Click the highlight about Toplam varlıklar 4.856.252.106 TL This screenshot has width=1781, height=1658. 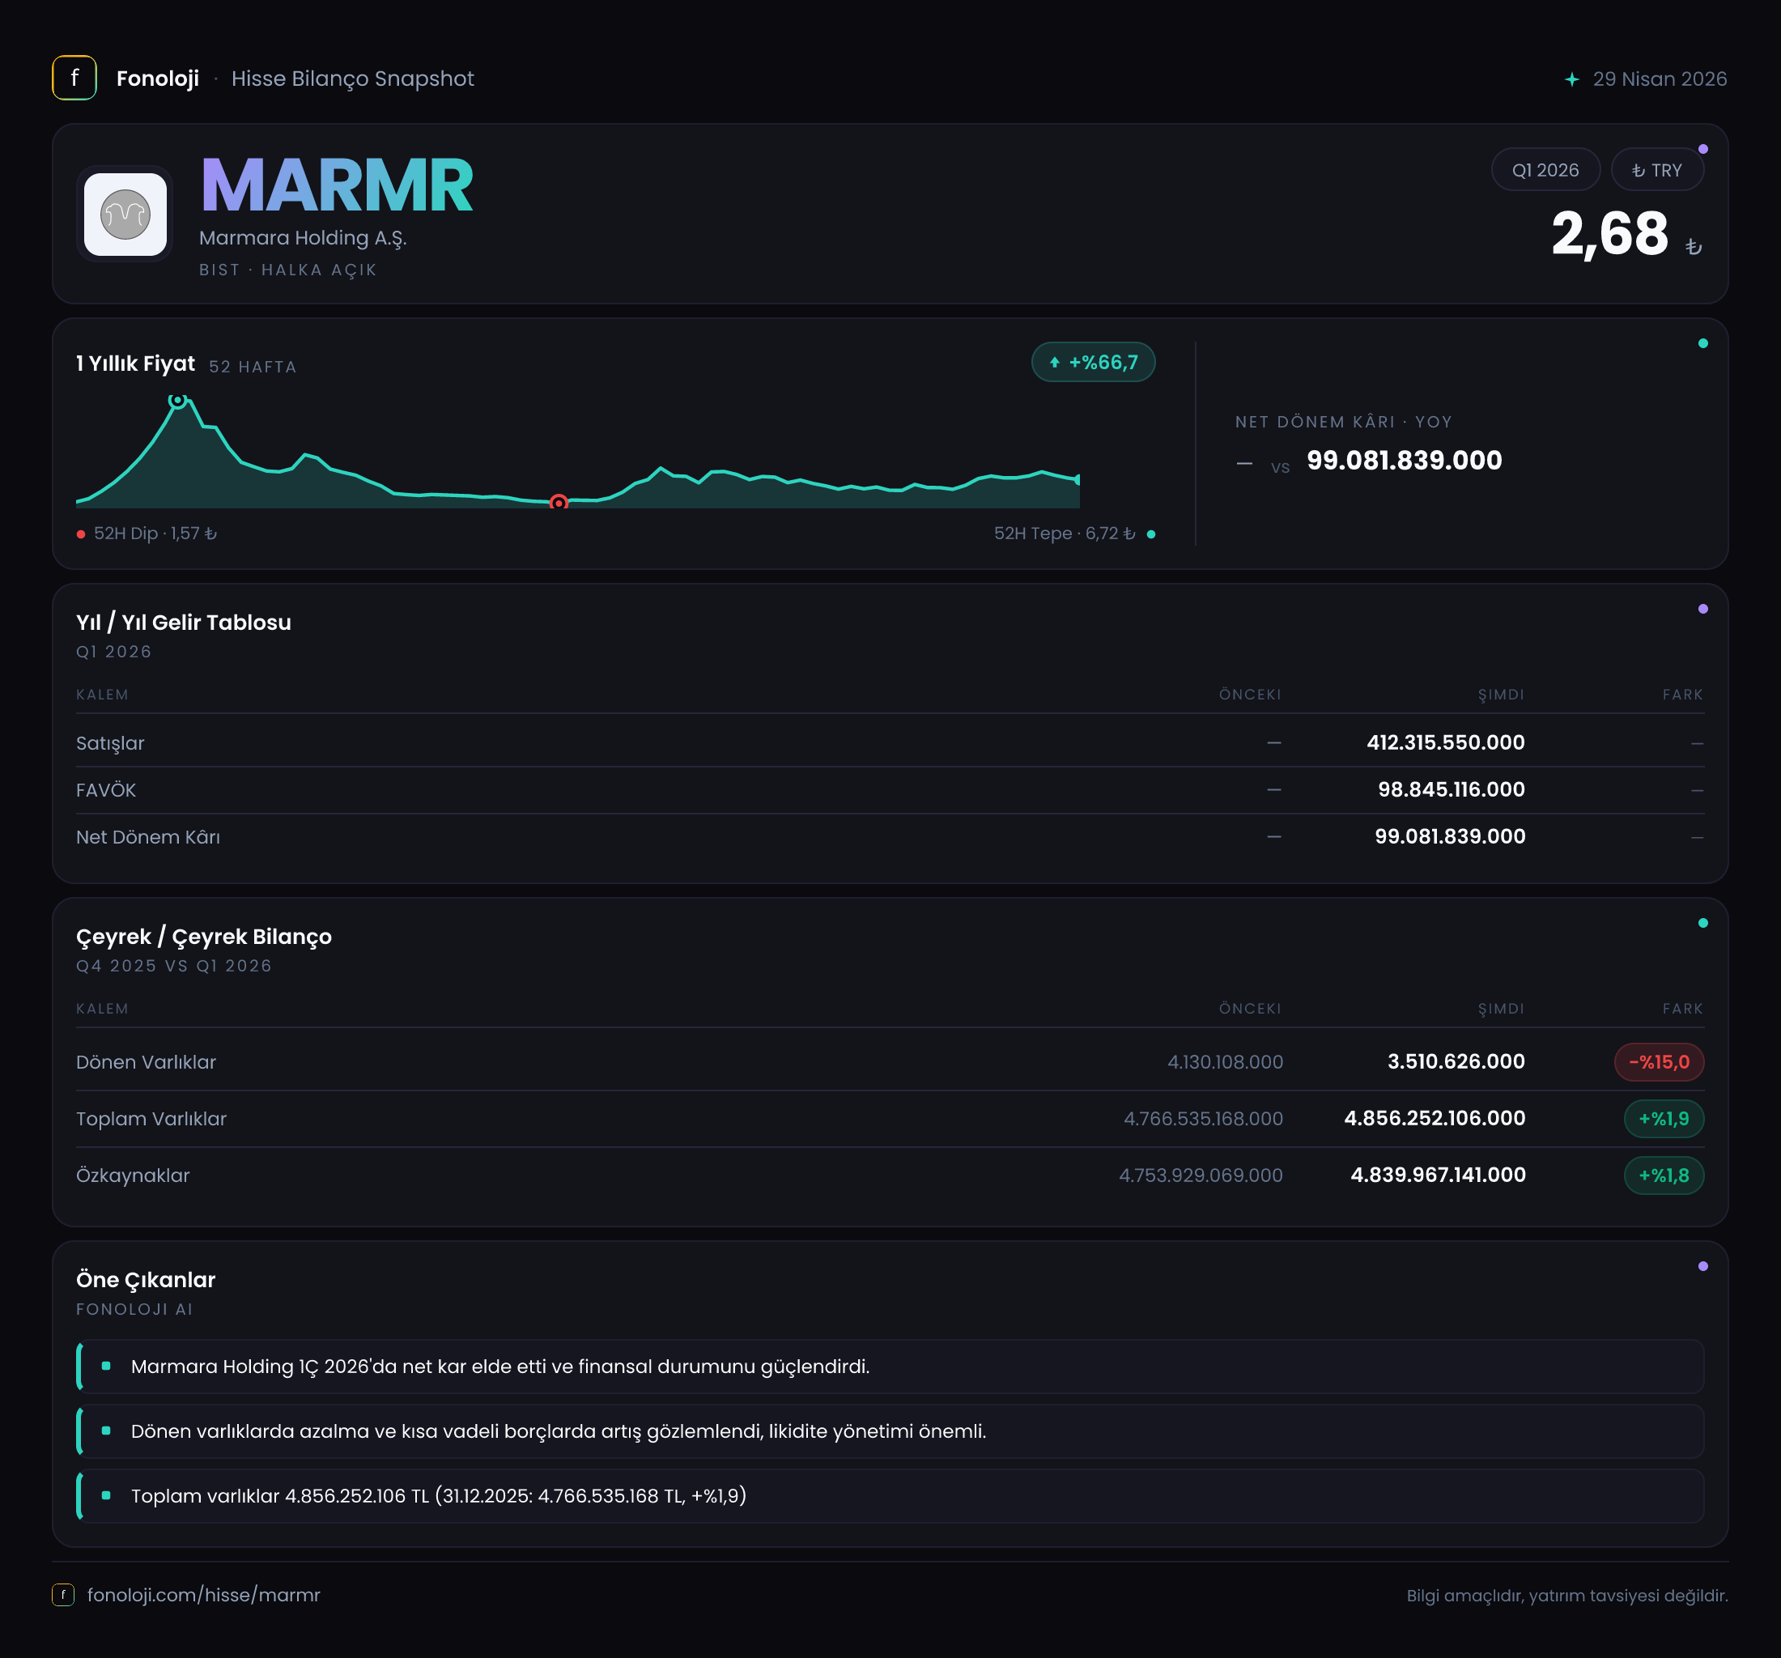tap(890, 1496)
